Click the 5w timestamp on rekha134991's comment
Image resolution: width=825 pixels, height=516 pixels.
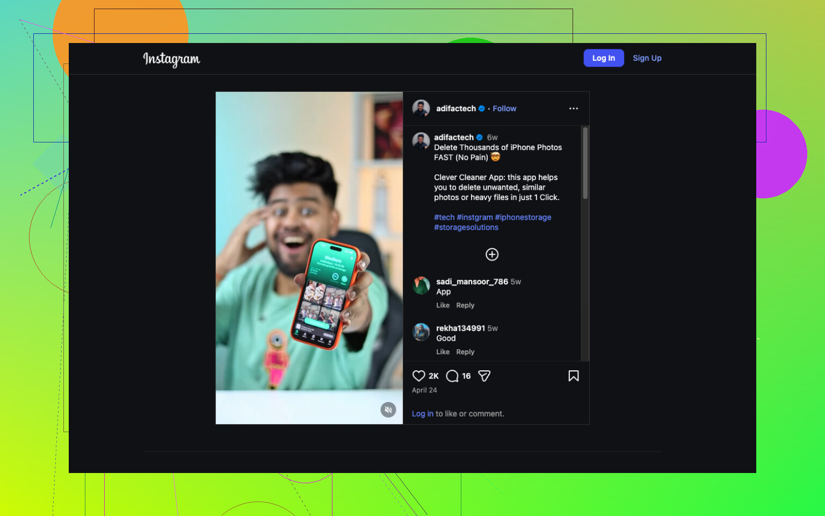tap(493, 328)
